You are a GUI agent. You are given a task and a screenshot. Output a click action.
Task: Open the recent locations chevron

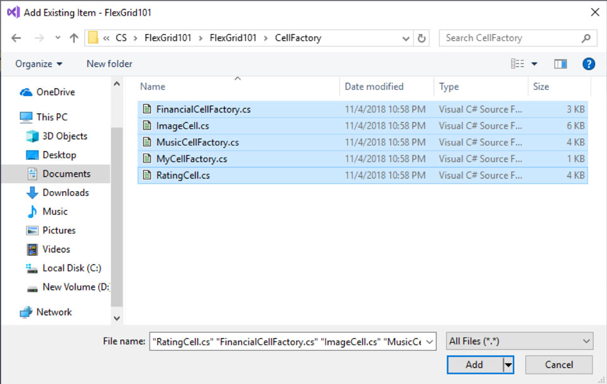click(58, 38)
